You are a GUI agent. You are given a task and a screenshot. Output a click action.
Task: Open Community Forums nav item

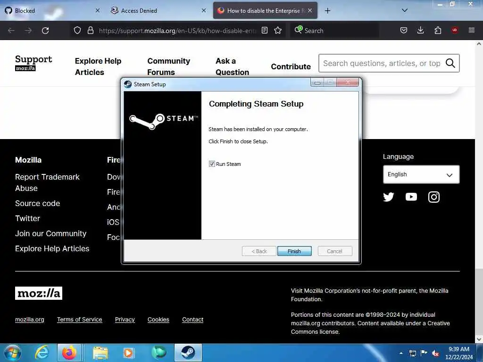point(168,66)
